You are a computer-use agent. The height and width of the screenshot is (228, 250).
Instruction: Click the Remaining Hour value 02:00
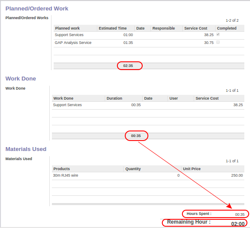[x=238, y=224]
